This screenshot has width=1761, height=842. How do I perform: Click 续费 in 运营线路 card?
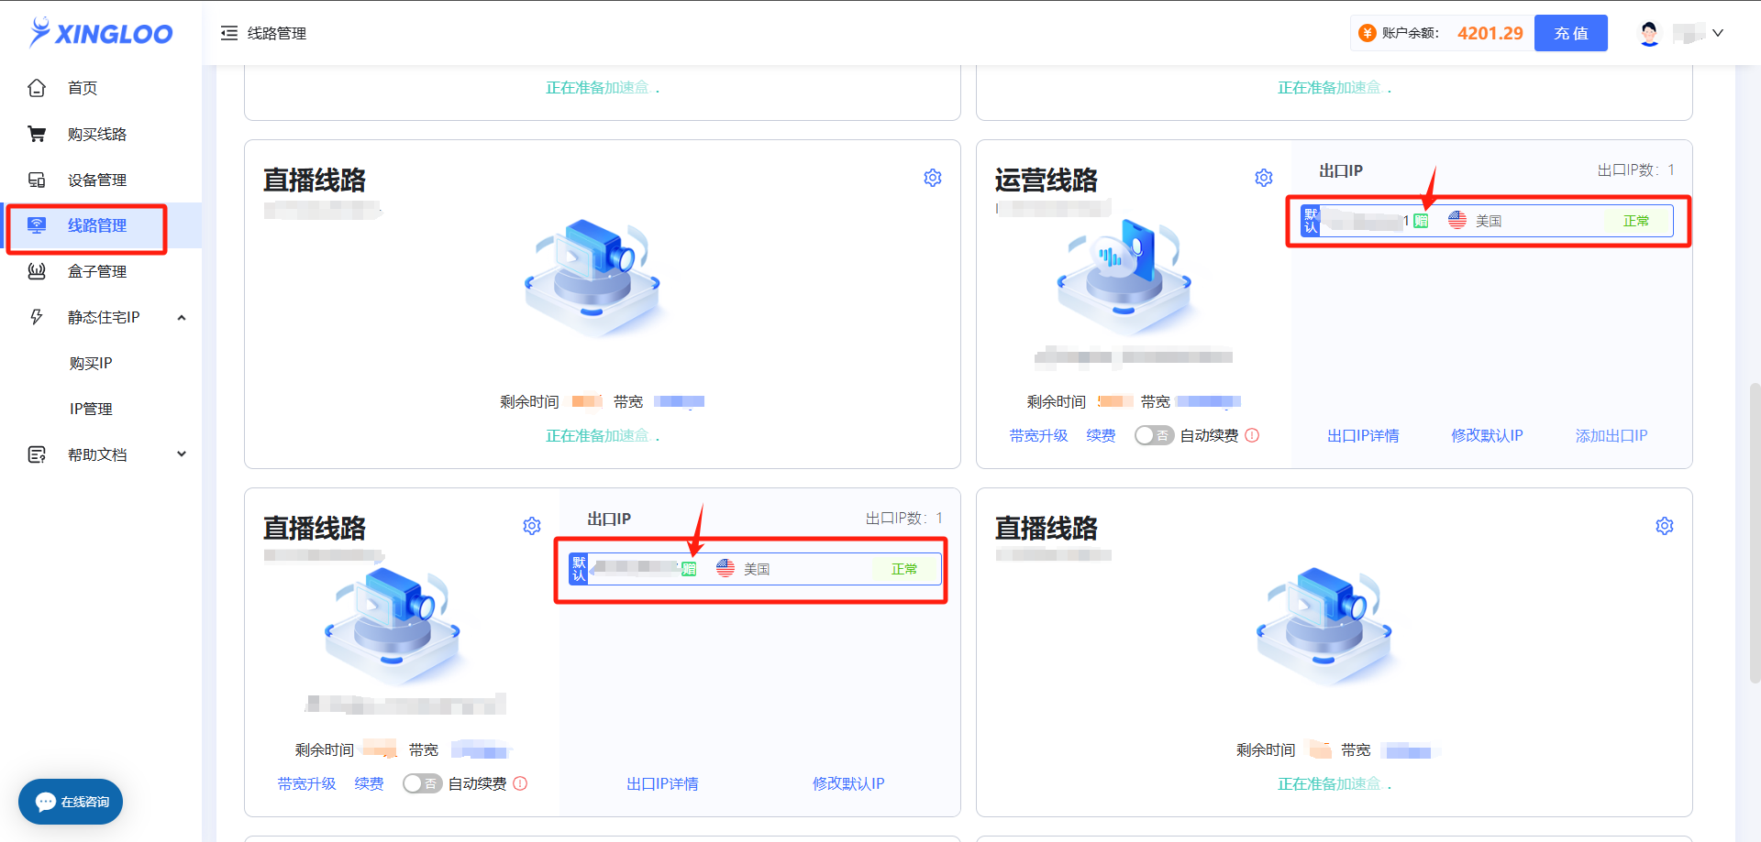(x=1101, y=435)
